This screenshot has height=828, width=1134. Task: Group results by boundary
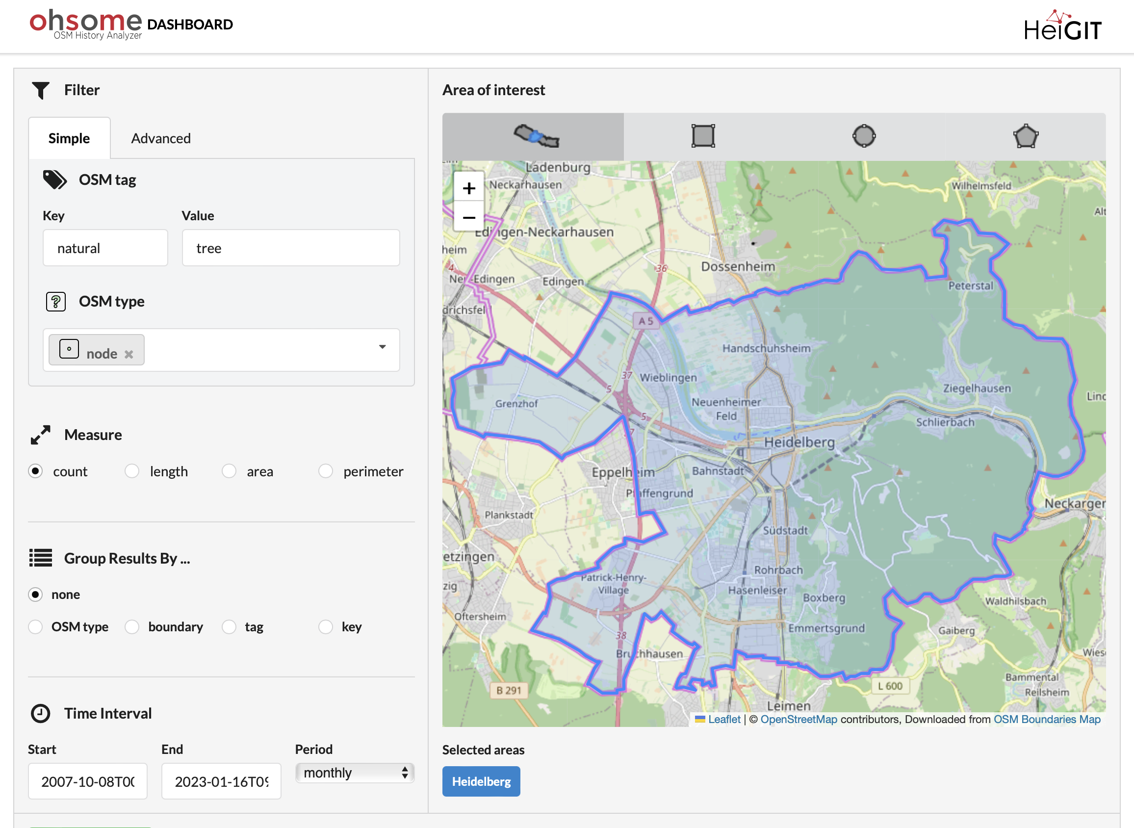tap(132, 627)
